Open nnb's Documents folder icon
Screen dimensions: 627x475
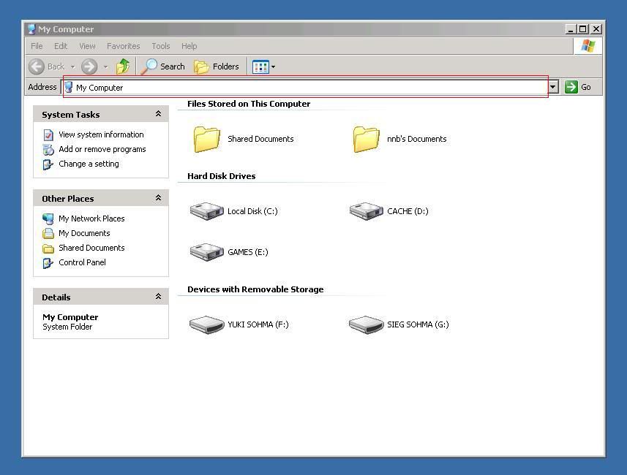366,139
